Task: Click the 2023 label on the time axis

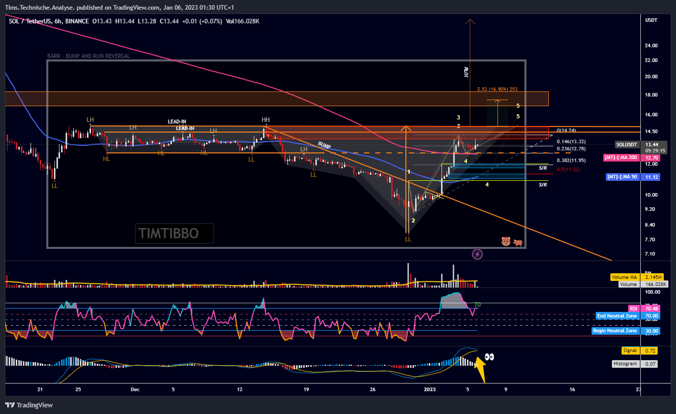Action: pos(430,390)
